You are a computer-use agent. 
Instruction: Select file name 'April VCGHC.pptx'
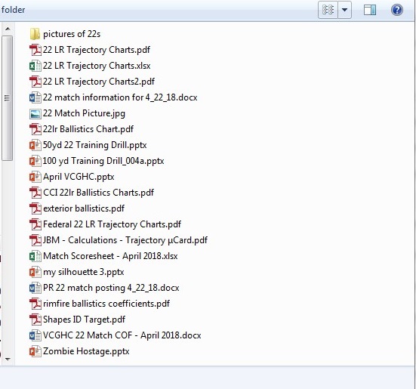[x=79, y=177]
